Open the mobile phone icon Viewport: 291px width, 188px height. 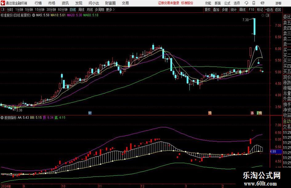coord(254,3)
